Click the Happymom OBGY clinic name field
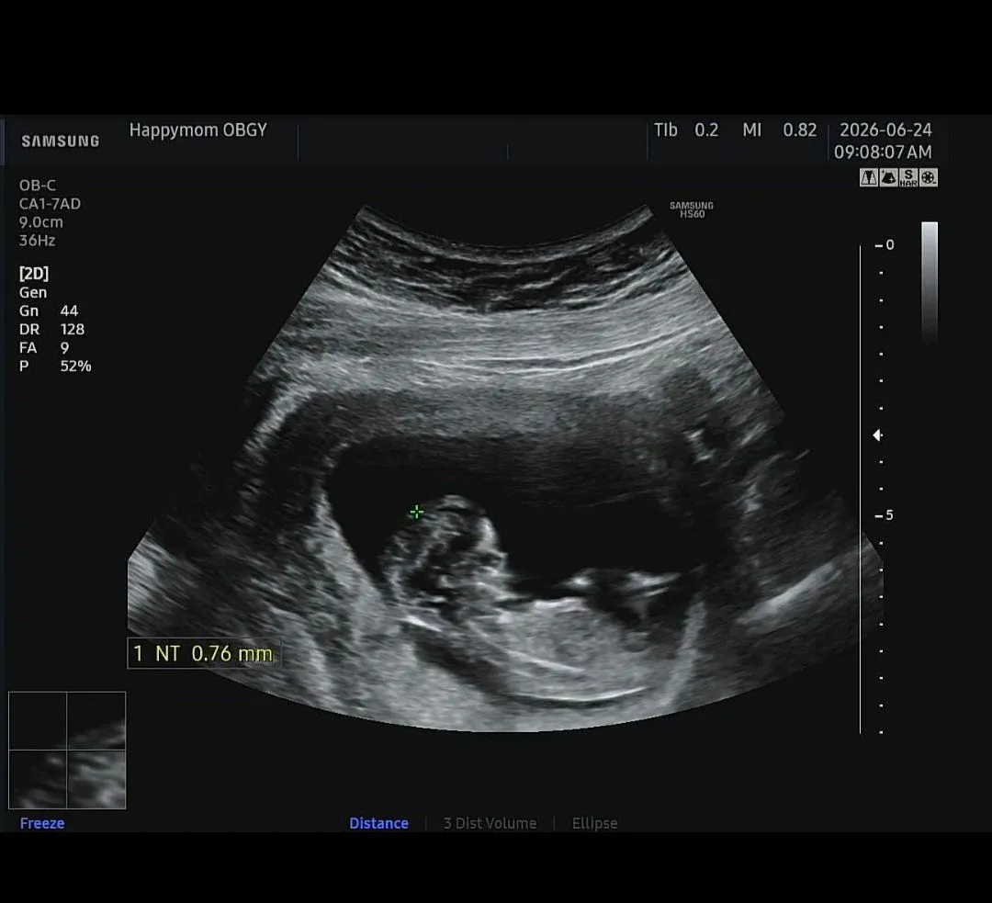Screen dimensions: 992x903 pyautogui.click(x=198, y=130)
